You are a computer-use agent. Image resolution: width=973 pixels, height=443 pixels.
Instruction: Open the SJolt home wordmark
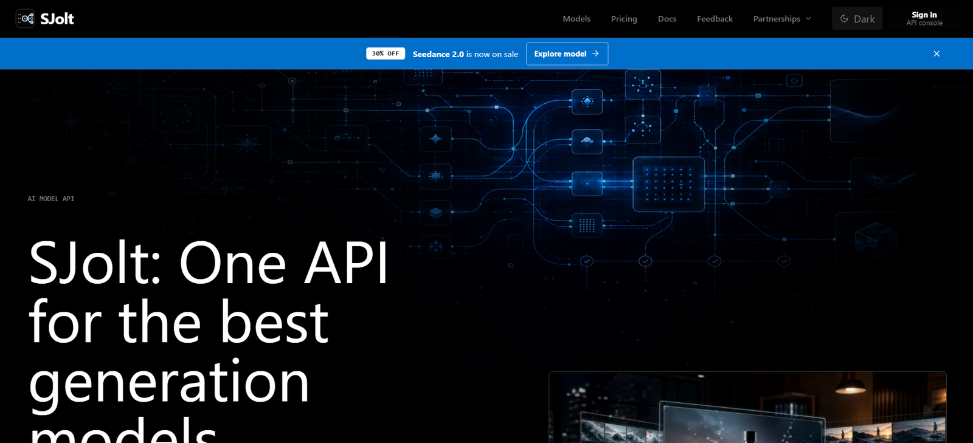click(57, 19)
